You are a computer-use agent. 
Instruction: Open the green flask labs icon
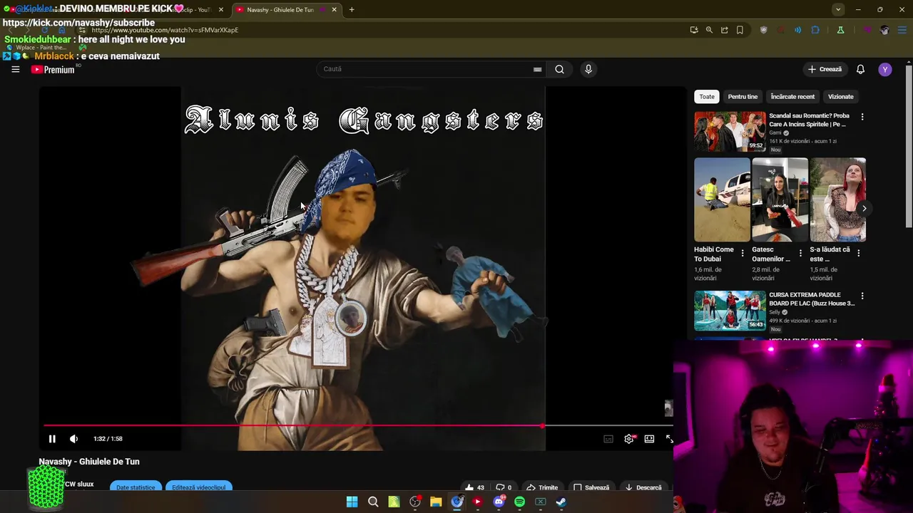[840, 30]
